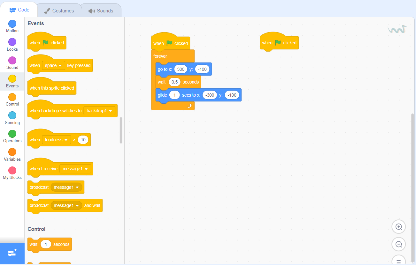Zoom out the workspace
This screenshot has height=265, width=416.
point(398,245)
